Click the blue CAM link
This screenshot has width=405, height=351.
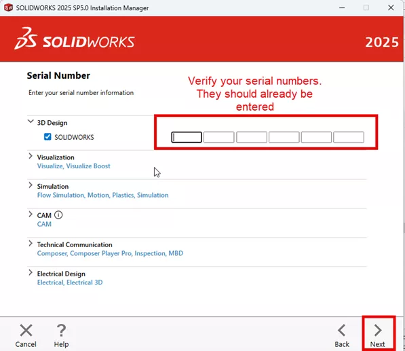click(x=44, y=224)
